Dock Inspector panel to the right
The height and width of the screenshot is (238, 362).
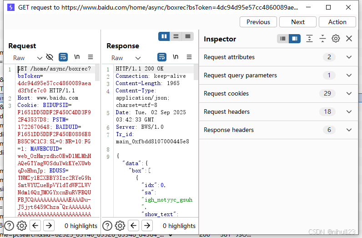pyautogui.click(x=295, y=39)
